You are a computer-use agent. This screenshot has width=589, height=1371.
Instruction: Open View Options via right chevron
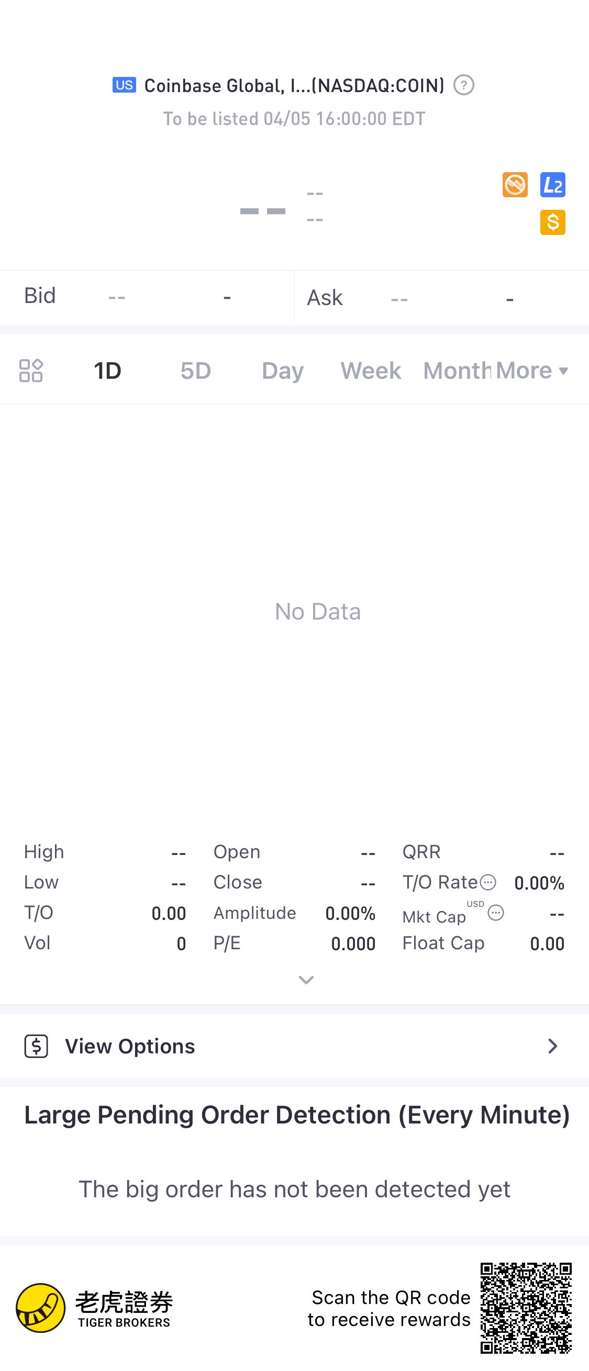[x=552, y=1046]
